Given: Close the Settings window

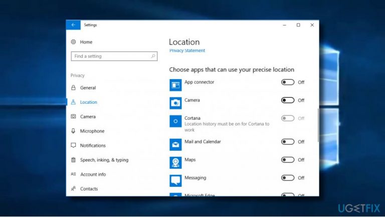Looking at the screenshot, I should 312,25.
